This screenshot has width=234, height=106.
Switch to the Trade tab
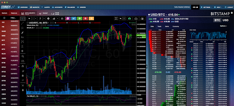(159, 26)
